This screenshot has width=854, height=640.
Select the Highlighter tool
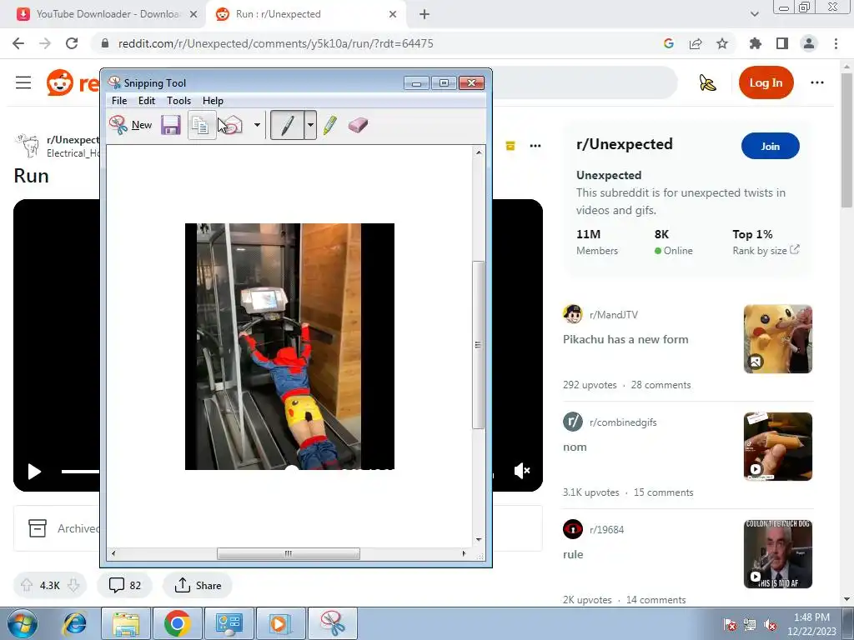click(330, 125)
